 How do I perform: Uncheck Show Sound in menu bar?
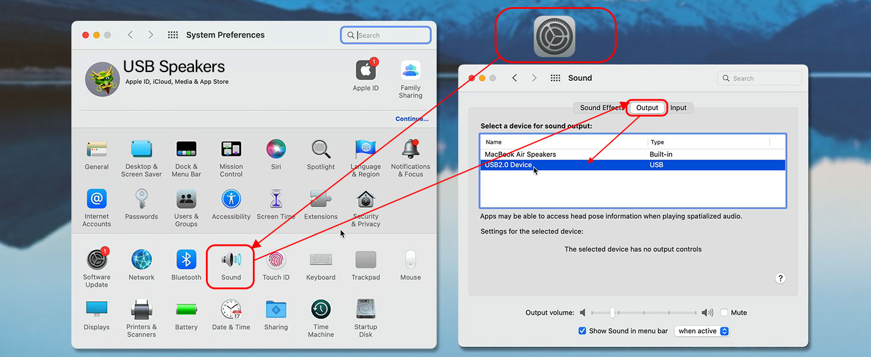tap(582, 331)
